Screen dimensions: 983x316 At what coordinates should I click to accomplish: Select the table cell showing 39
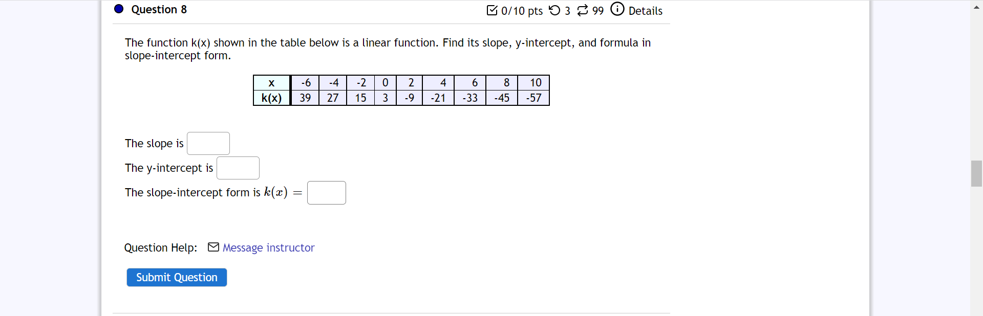pyautogui.click(x=305, y=98)
